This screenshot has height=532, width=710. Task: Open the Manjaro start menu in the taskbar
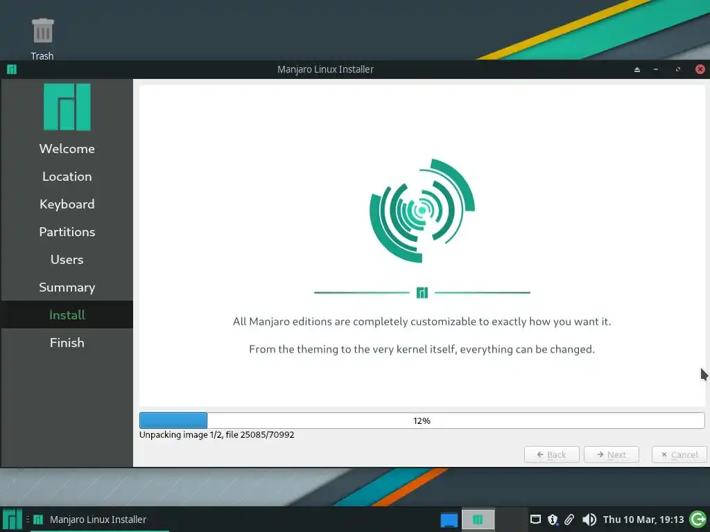(x=12, y=520)
